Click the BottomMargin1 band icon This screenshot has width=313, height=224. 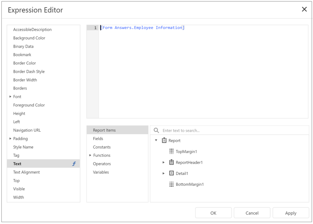171,184
